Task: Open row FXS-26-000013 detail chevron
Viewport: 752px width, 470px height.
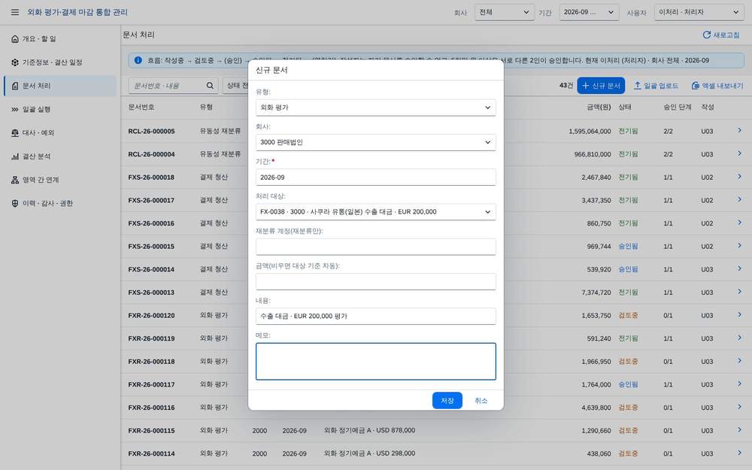Action: pos(739,292)
